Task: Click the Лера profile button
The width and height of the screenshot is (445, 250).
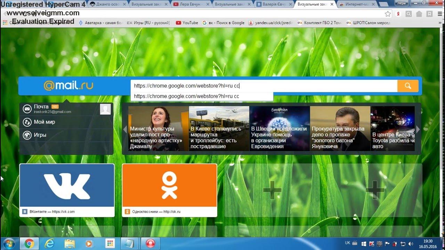Action: [402, 3]
